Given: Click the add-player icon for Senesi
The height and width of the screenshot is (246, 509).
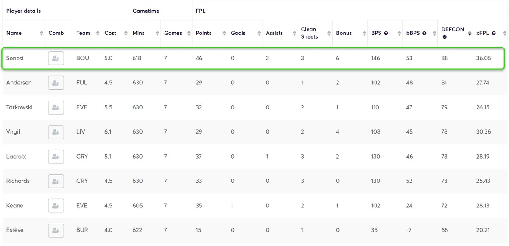Looking at the screenshot, I should tap(56, 58).
